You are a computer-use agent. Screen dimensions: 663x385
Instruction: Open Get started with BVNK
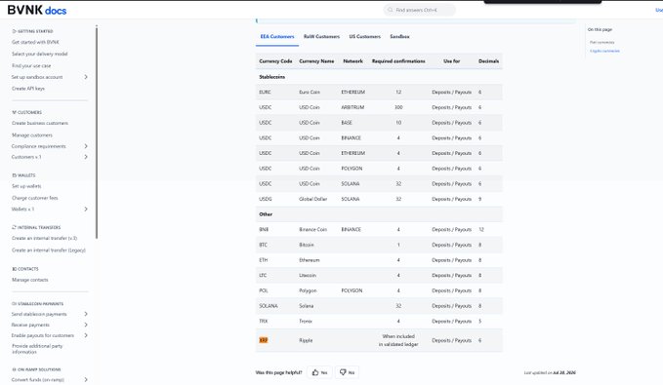click(x=35, y=42)
